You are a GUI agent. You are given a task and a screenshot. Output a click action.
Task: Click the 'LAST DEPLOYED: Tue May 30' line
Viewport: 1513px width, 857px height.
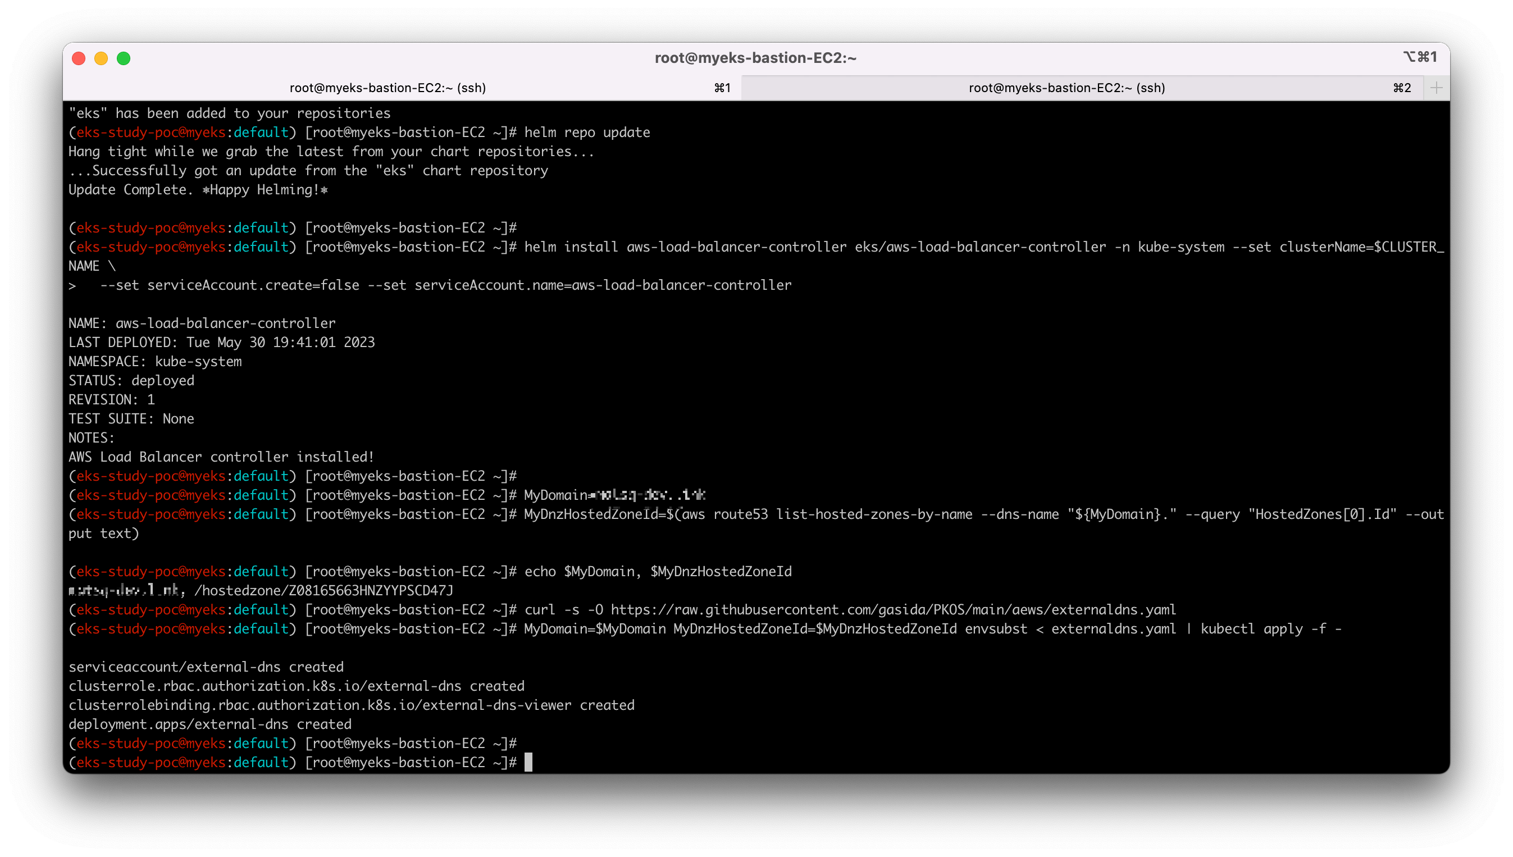point(221,343)
